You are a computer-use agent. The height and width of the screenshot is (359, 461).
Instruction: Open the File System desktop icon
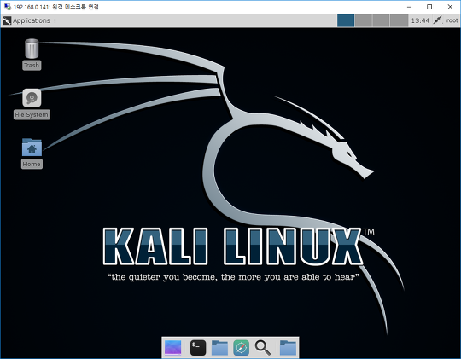coord(32,104)
